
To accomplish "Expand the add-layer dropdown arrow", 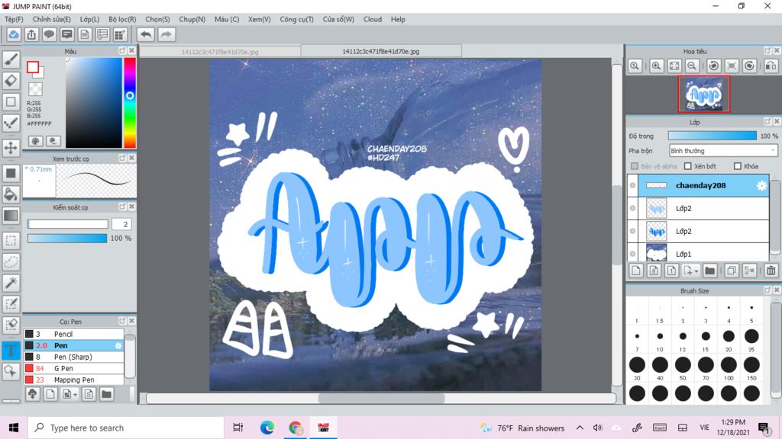I will pos(696,271).
